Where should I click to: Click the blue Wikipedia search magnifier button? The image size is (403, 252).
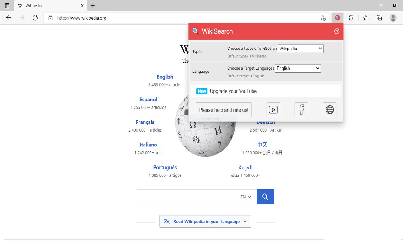tap(265, 197)
